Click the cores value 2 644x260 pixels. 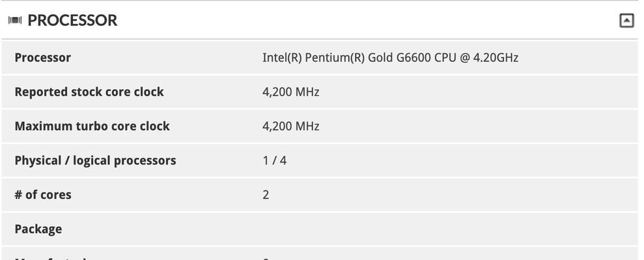point(266,194)
